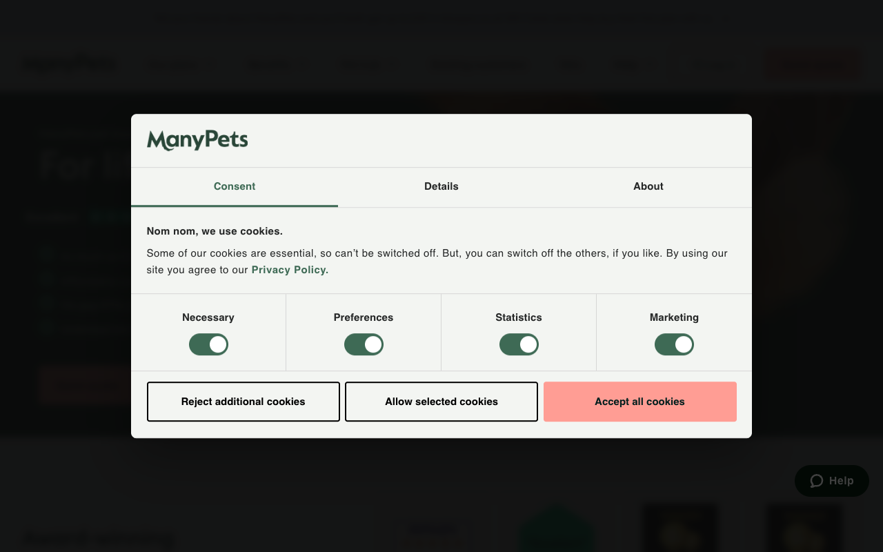Open the Privacy Policy link
The width and height of the screenshot is (883, 552).
(x=290, y=270)
